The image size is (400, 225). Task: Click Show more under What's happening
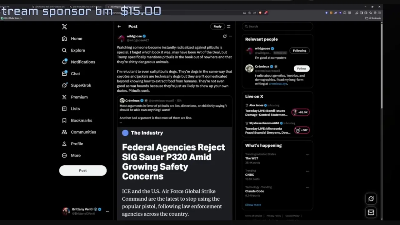pos(253,205)
